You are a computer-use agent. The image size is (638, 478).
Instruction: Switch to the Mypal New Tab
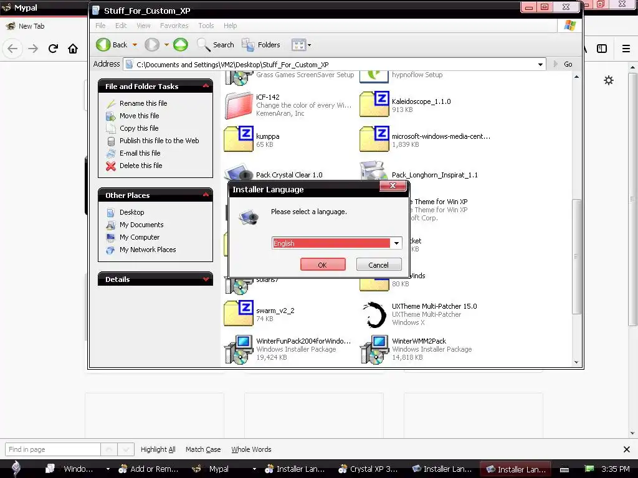coord(31,26)
